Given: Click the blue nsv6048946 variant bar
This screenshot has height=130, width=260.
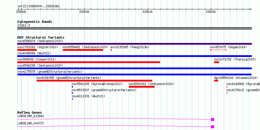Looking at the screenshot, I should click(134, 56).
